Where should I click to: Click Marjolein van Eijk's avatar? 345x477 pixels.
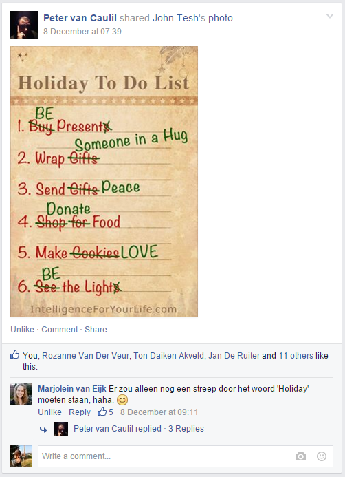pos(21,394)
